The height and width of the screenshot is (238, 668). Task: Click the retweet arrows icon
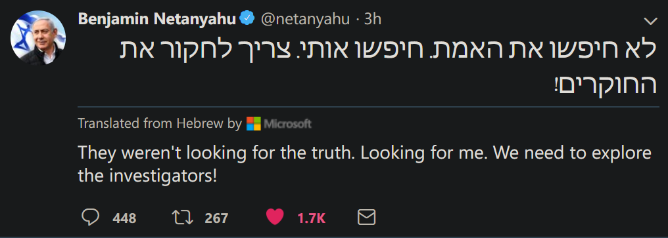(x=182, y=218)
